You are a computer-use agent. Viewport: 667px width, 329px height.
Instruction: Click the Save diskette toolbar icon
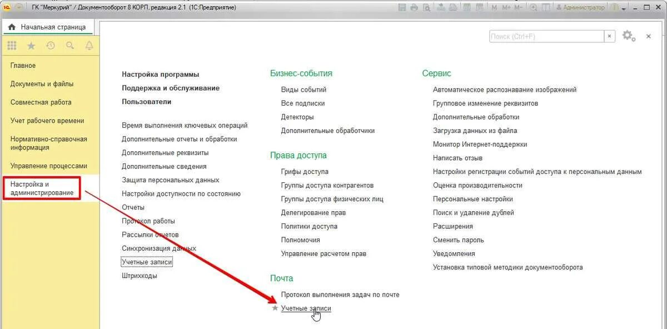[403, 7]
